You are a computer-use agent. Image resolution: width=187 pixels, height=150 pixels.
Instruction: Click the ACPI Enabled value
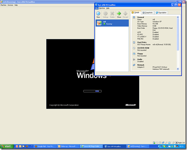pyautogui.click(x=155, y=32)
